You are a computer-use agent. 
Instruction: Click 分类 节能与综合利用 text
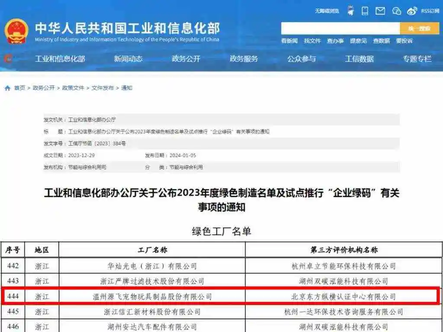tap(174, 167)
